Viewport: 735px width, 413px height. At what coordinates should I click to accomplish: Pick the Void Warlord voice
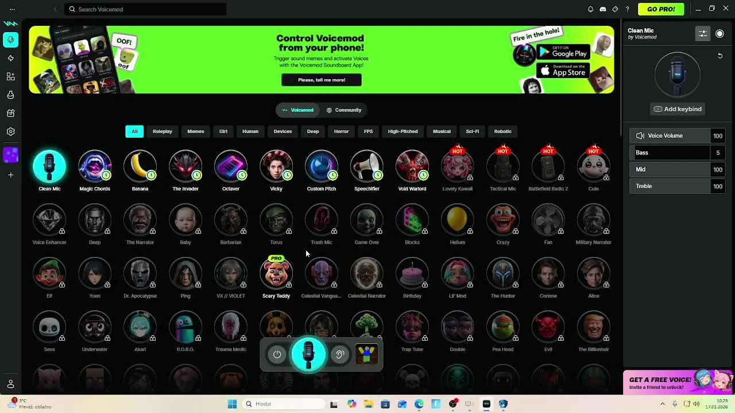412,166
